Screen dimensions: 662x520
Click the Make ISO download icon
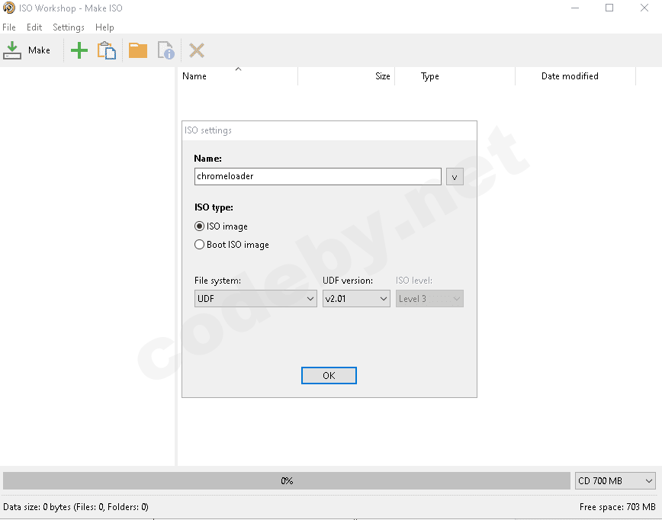[12, 50]
